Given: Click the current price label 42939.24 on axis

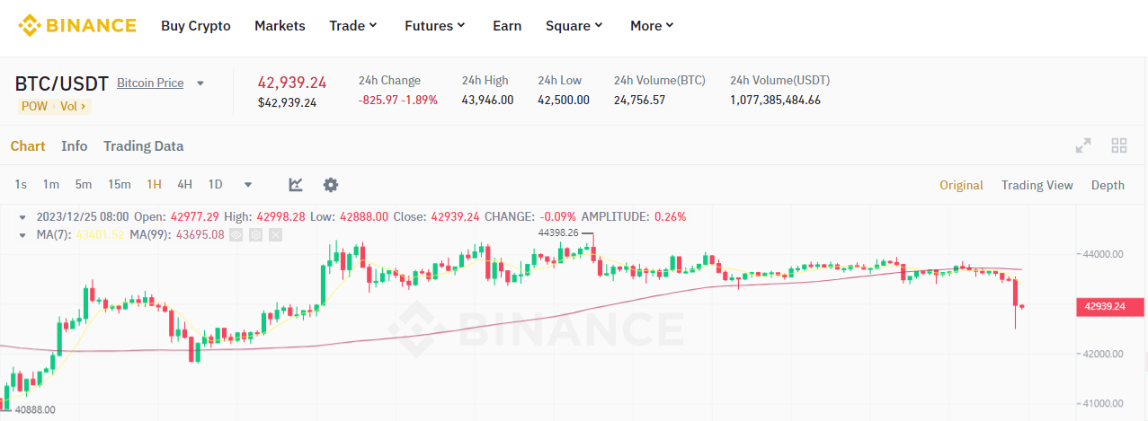Looking at the screenshot, I should [x=1109, y=307].
